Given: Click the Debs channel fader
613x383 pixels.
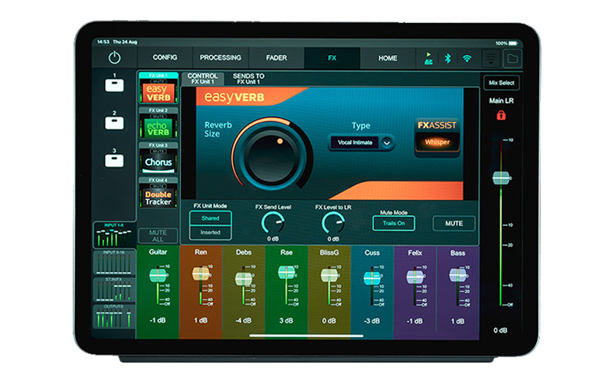Looking at the screenshot, I should [244, 279].
